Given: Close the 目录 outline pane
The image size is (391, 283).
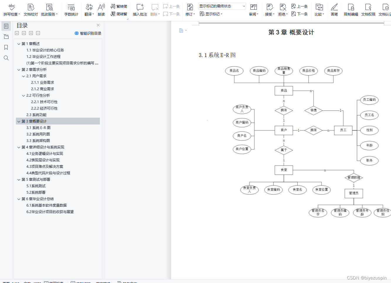Looking at the screenshot, I should point(98,25).
